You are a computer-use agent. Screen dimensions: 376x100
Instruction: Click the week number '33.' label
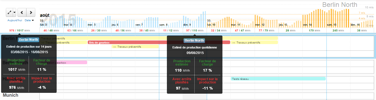(209, 21)
